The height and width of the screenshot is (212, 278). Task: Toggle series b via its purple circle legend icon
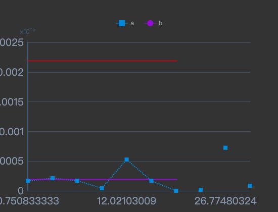[x=150, y=23]
